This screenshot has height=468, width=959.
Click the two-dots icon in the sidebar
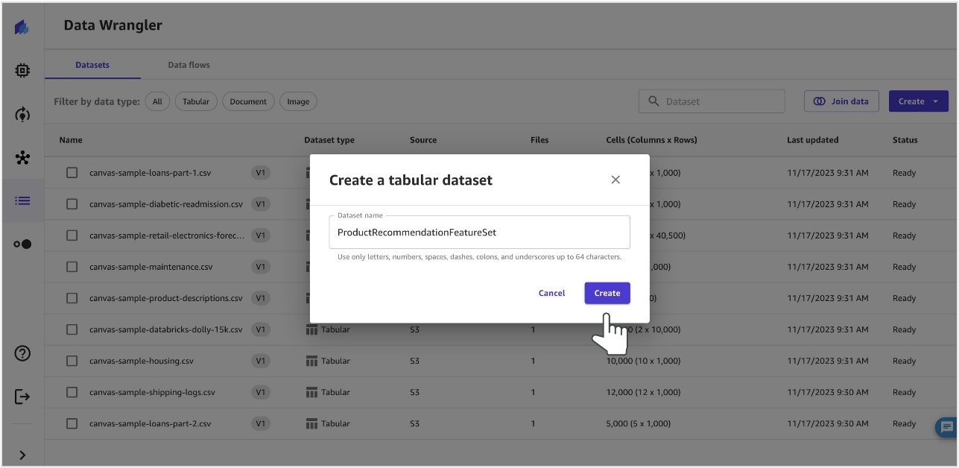point(22,244)
